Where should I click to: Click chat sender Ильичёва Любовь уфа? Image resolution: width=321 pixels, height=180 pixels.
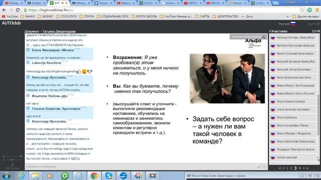[50, 96]
